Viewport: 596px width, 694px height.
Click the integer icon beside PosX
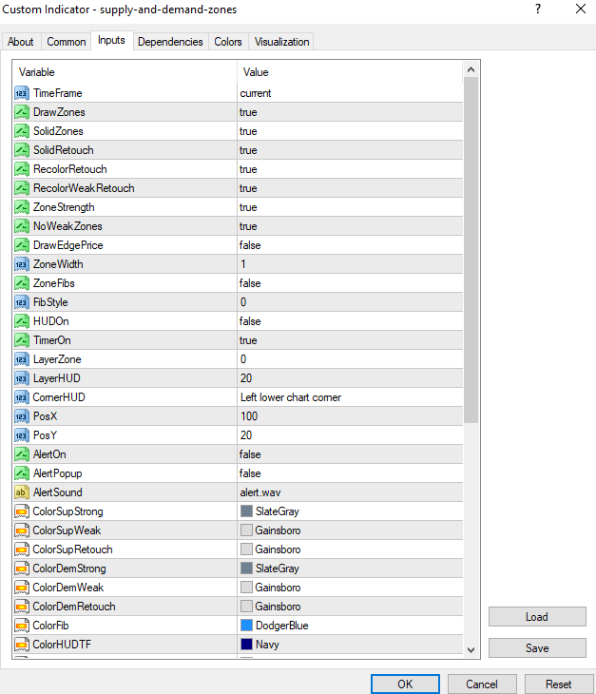click(x=22, y=417)
